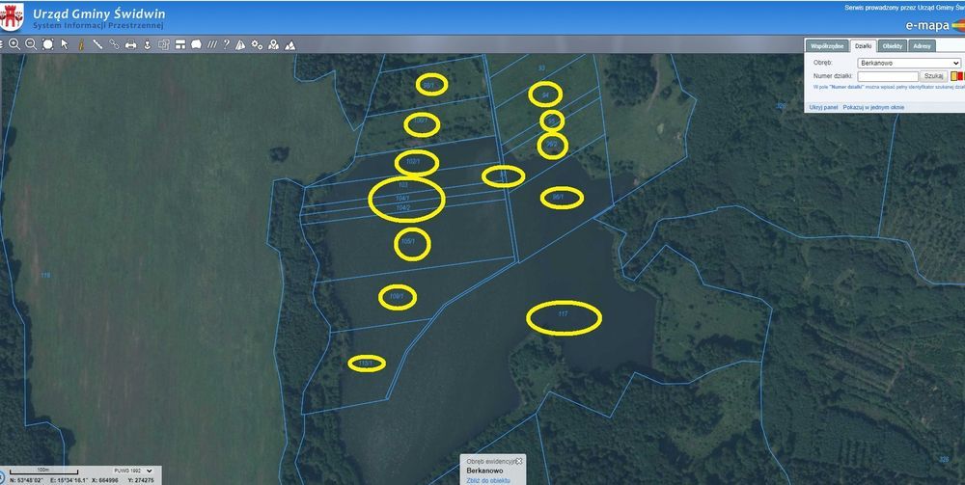The height and width of the screenshot is (485, 965).
Task: Select the Działki tab
Action: point(864,46)
